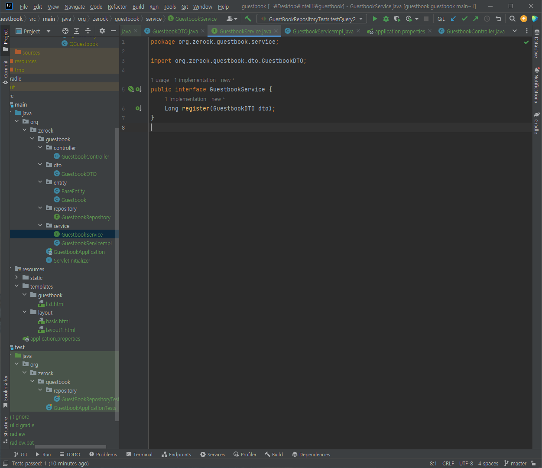Collapse the entity package

[40, 182]
